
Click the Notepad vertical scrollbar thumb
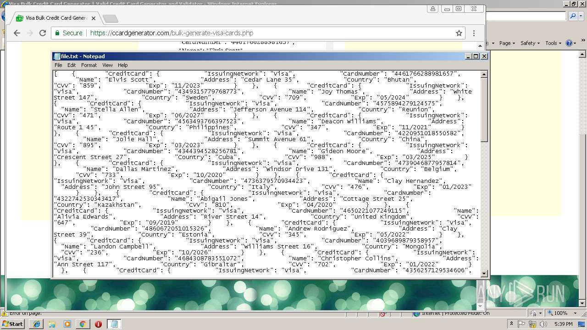pos(484,109)
